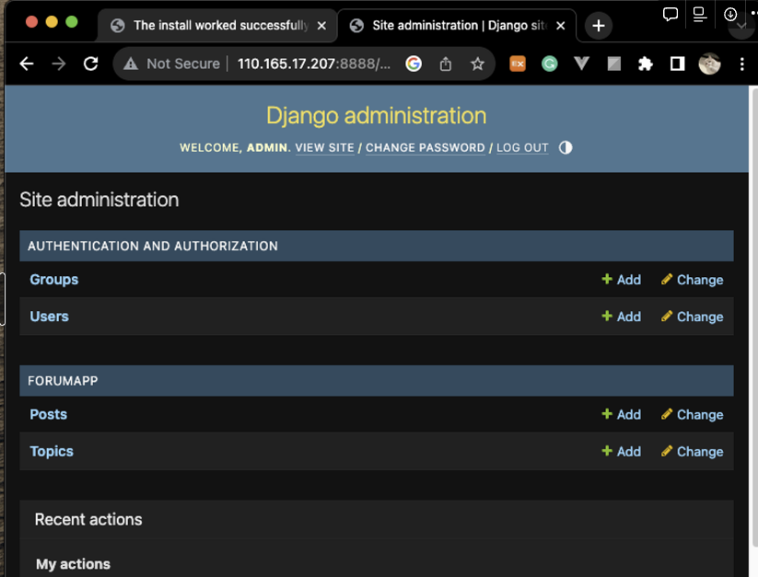Click Add for Topics
Screen dimensions: 758x577
tap(621, 452)
